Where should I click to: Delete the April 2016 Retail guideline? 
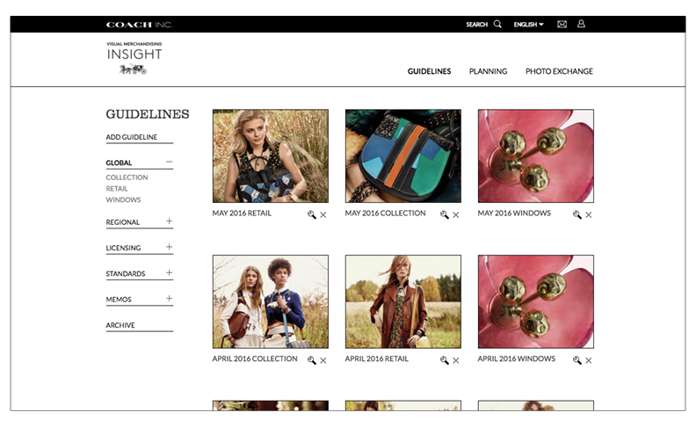point(456,361)
